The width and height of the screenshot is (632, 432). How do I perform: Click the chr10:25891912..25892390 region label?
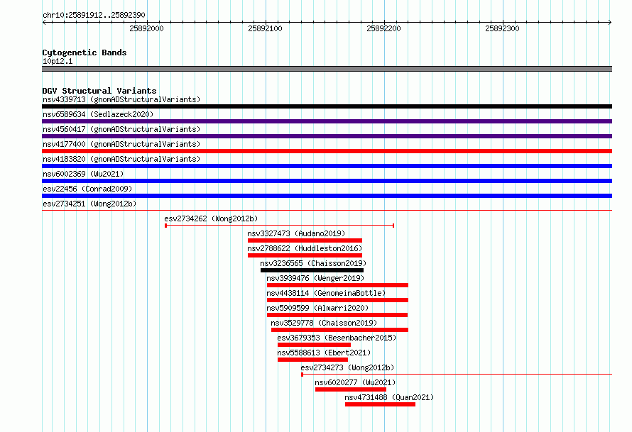94,15
